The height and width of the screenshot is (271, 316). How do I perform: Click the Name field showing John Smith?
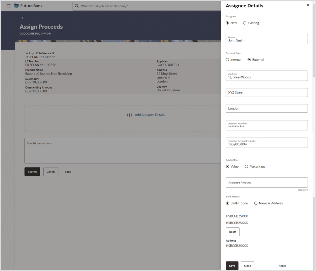pyautogui.click(x=266, y=39)
